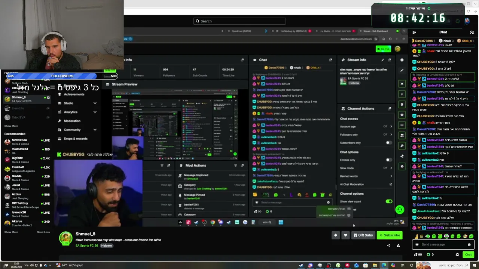Filter the Mod Actions list
The width and height of the screenshot is (479, 269).
pos(235,166)
